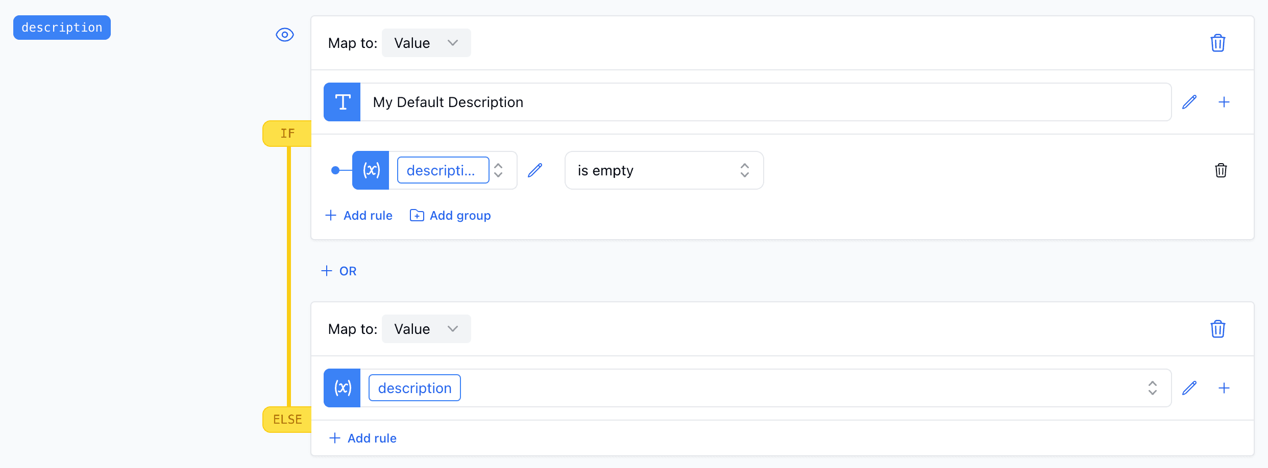The width and height of the screenshot is (1268, 468).
Task: Click the pencil icon on the ELSE description row
Action: 1189,387
